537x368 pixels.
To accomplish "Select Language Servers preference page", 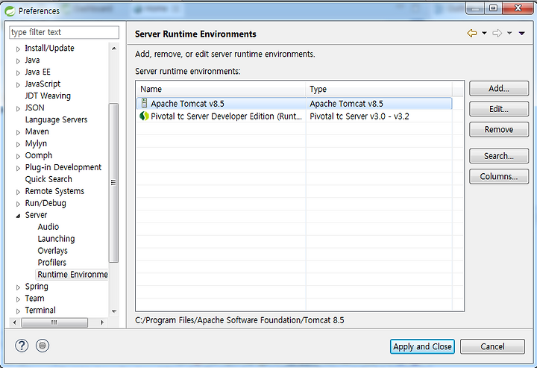I will (56, 119).
